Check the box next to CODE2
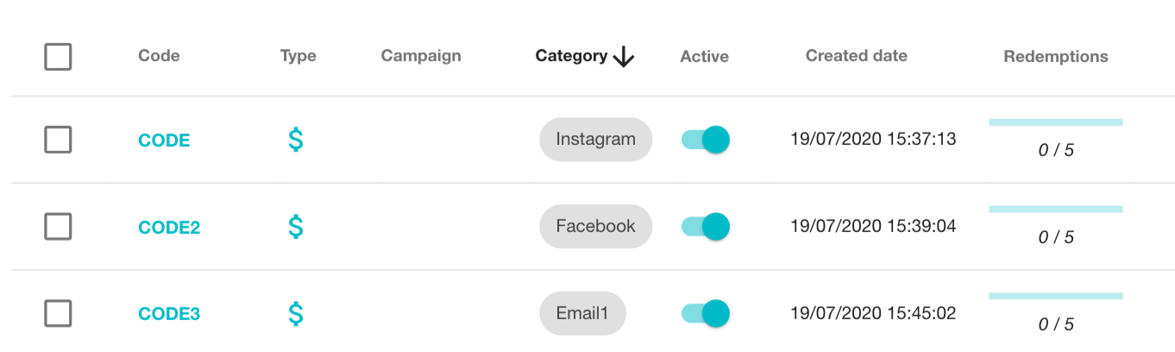The width and height of the screenshot is (1175, 352). pos(58,227)
